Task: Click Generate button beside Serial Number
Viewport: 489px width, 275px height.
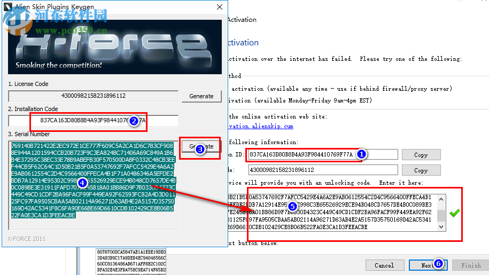Action: [201, 146]
